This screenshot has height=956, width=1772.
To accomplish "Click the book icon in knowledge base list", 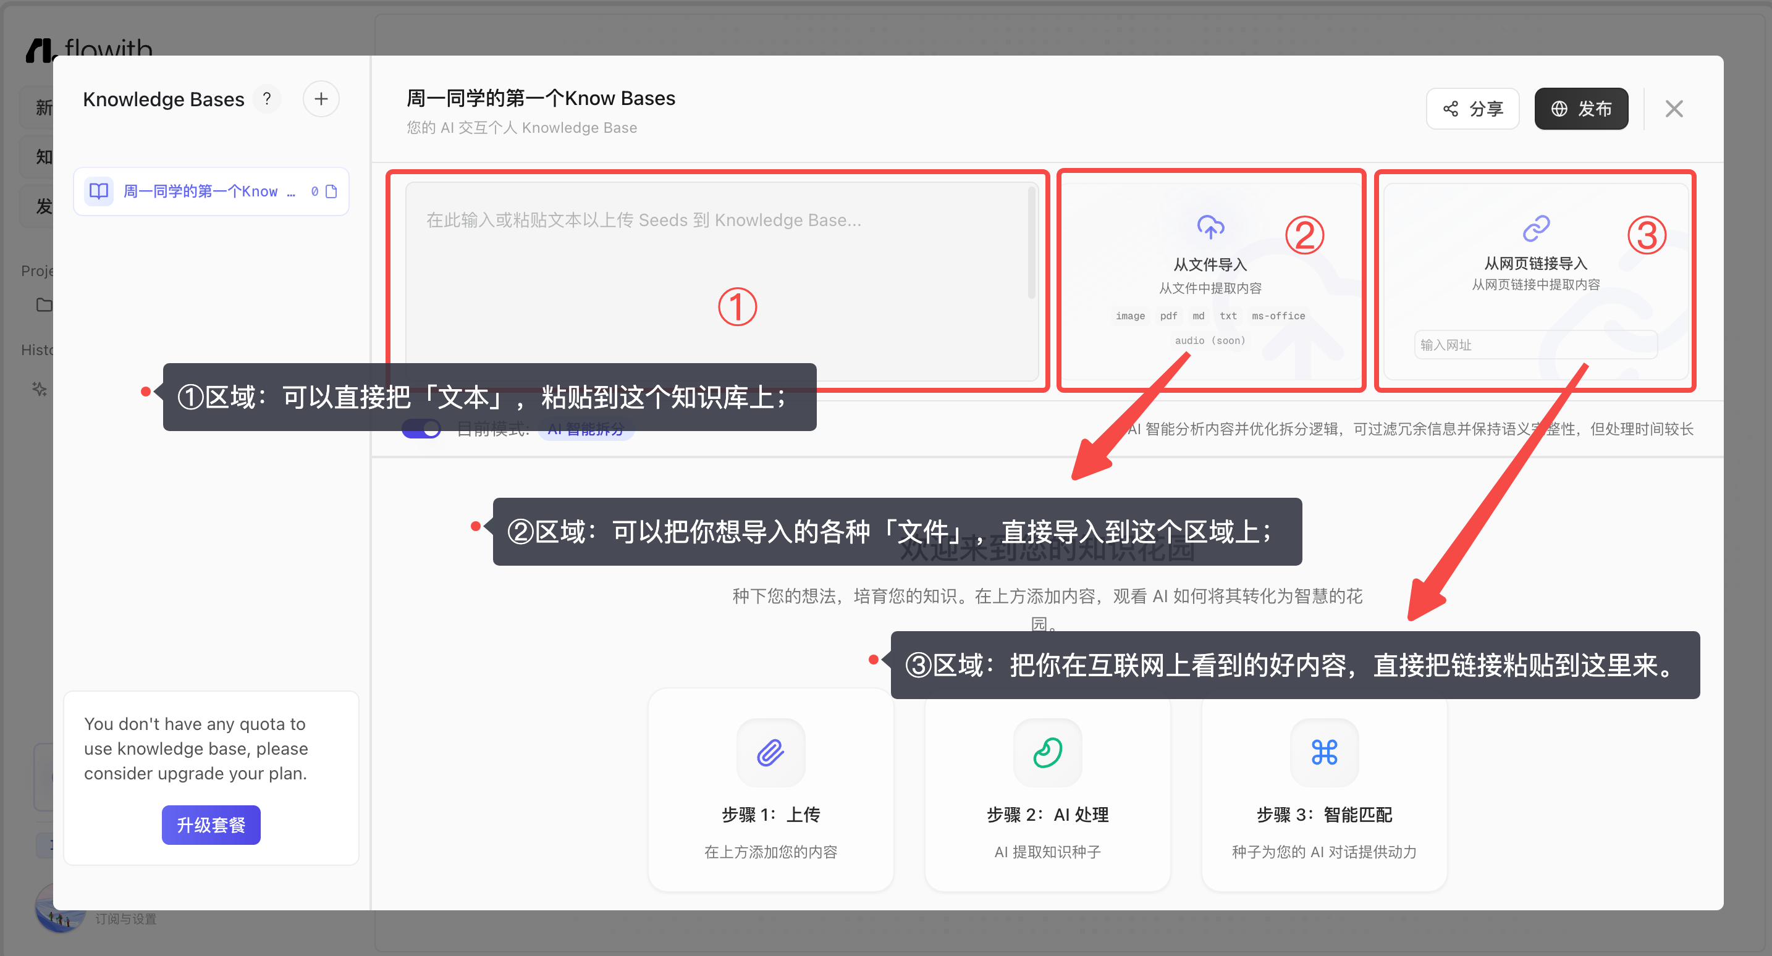I will [x=99, y=191].
